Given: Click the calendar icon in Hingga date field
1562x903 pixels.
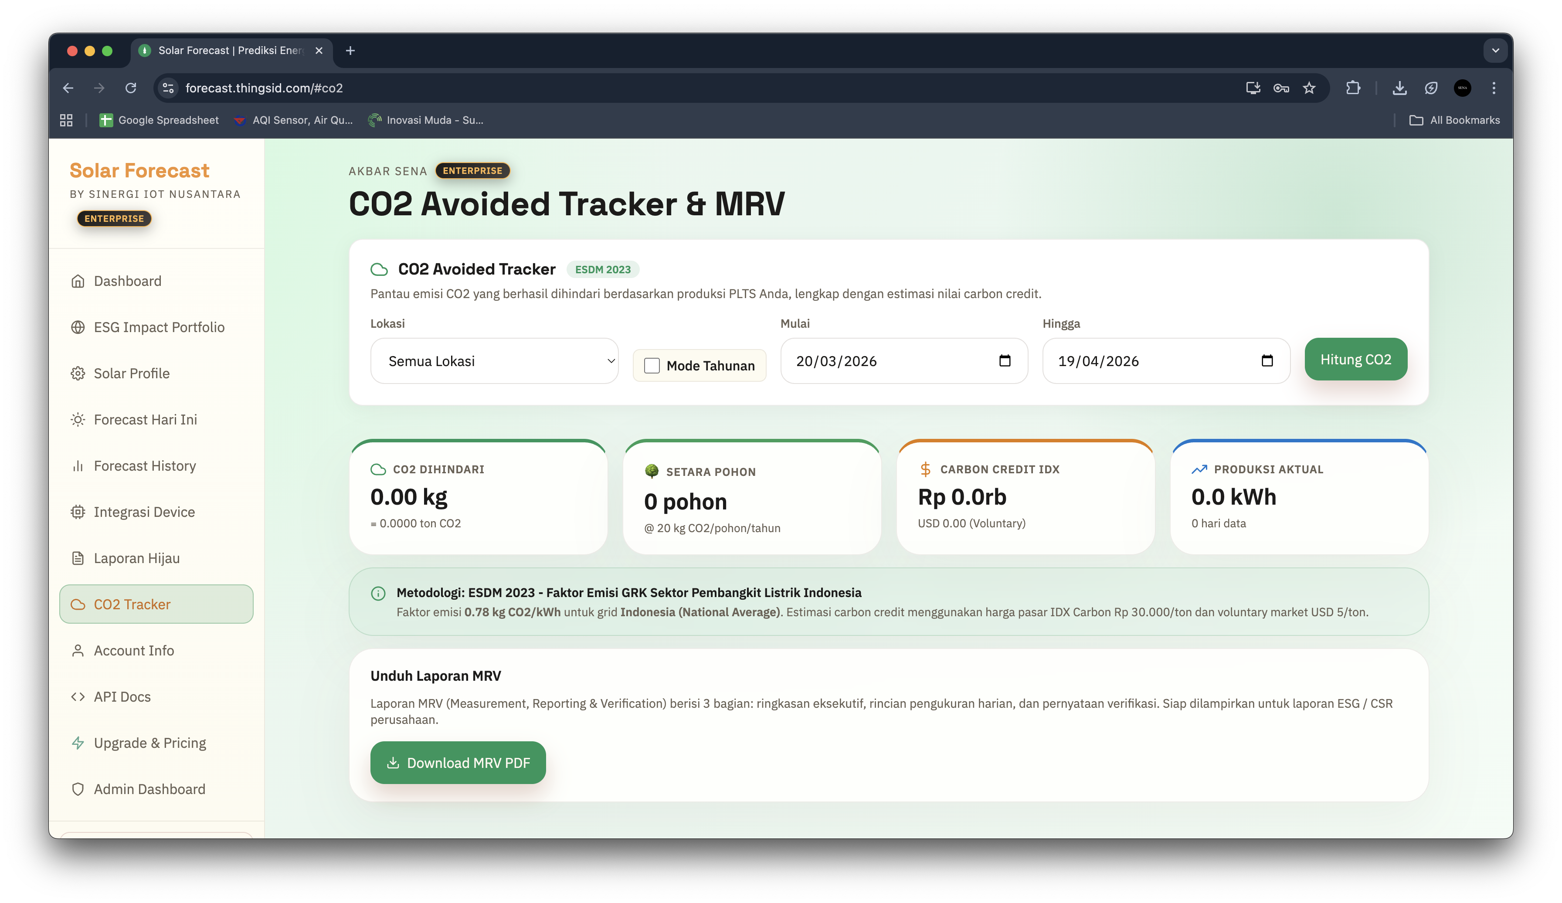Looking at the screenshot, I should pyautogui.click(x=1267, y=361).
